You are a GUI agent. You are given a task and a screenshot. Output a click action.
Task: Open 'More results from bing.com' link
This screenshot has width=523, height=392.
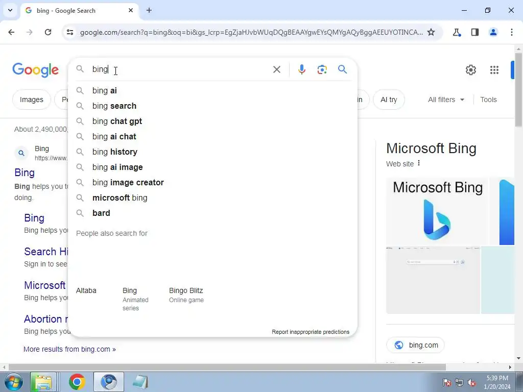point(69,349)
